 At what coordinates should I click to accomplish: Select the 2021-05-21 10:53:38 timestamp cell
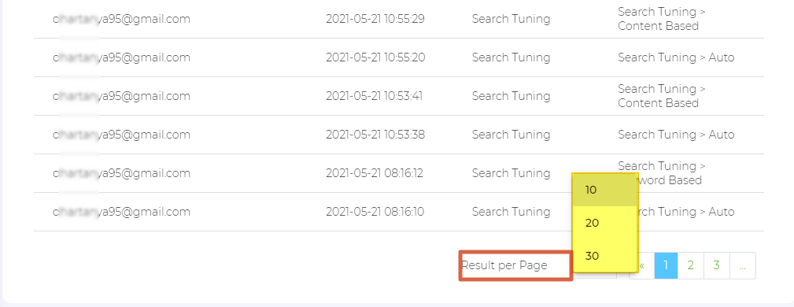click(375, 135)
